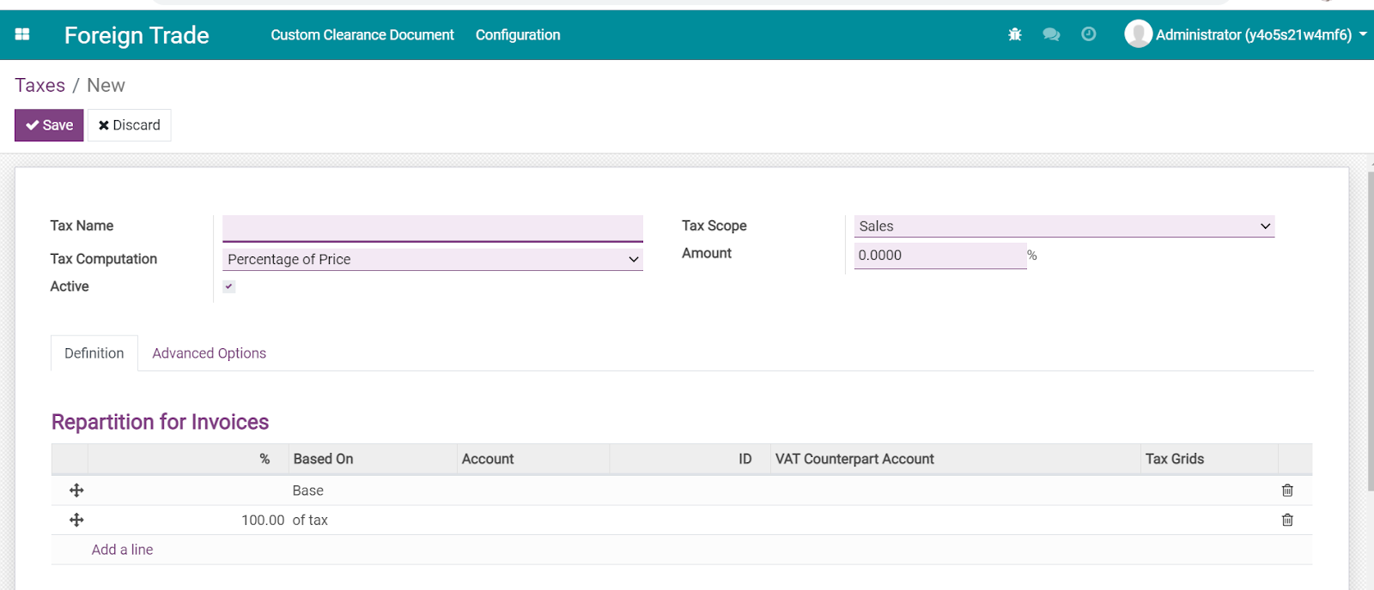
Task: Expand the Tax Computation dropdown
Action: (x=433, y=259)
